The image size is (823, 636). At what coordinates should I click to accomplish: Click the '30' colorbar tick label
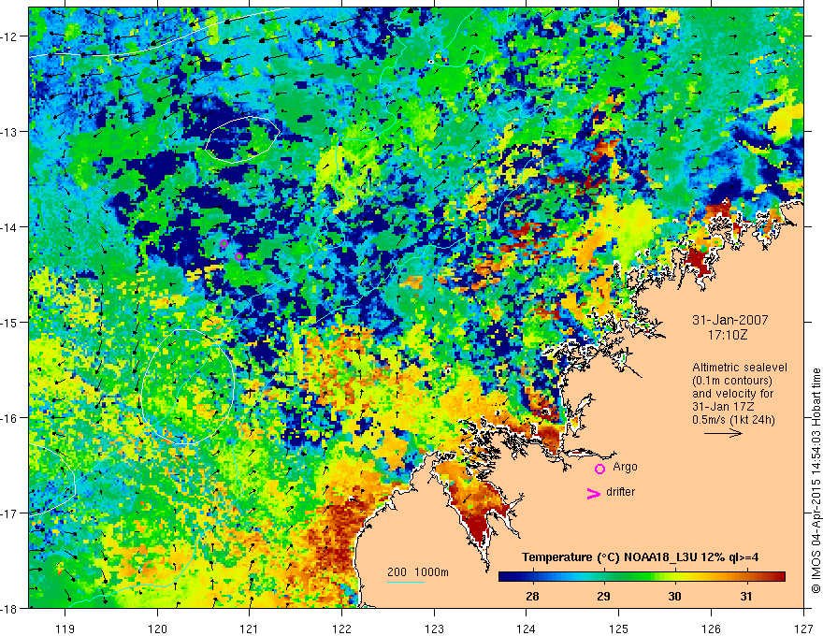(674, 597)
